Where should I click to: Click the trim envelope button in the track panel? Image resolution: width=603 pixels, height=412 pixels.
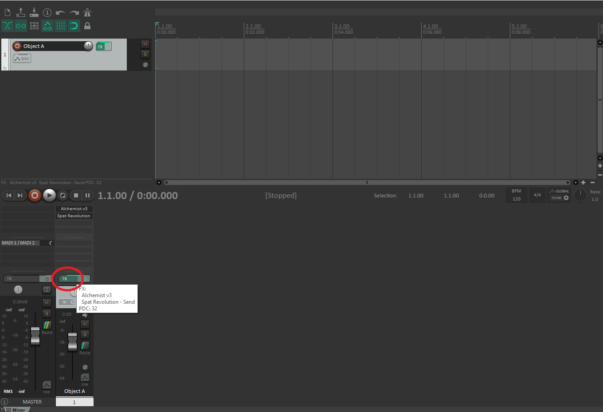click(x=22, y=59)
